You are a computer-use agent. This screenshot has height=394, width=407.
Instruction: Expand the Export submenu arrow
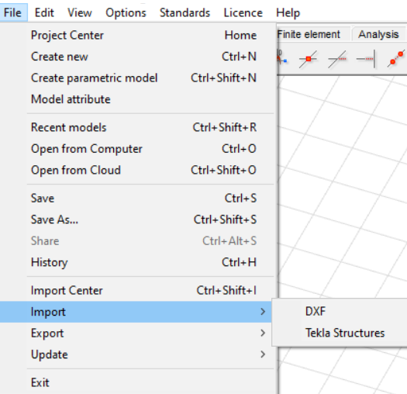point(263,333)
